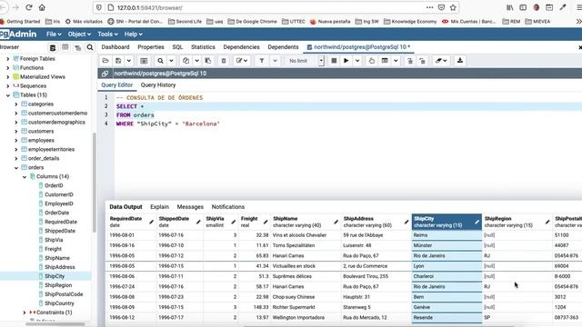Click the Freight column header in results
The width and height of the screenshot is (582, 327).
[254, 222]
